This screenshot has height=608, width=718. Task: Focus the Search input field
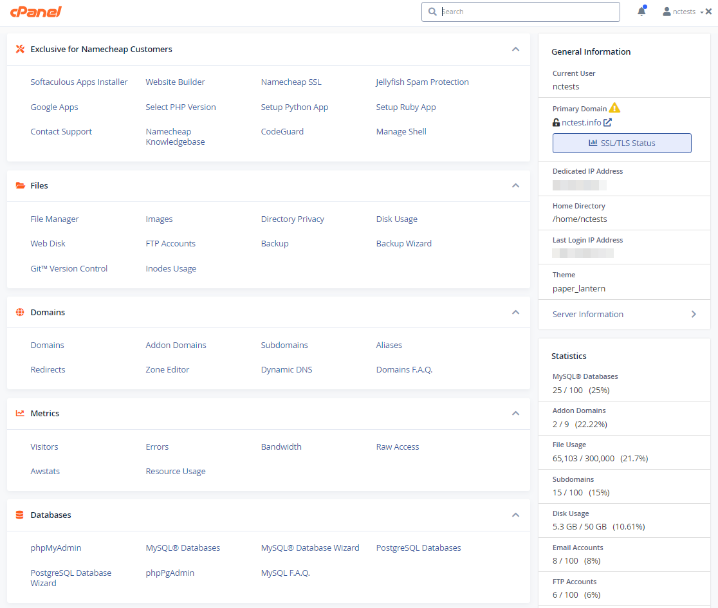[520, 12]
